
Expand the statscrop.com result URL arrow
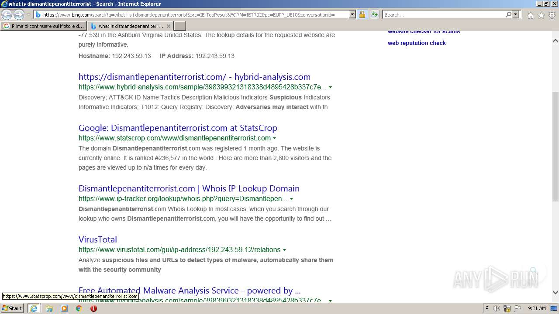click(x=274, y=138)
